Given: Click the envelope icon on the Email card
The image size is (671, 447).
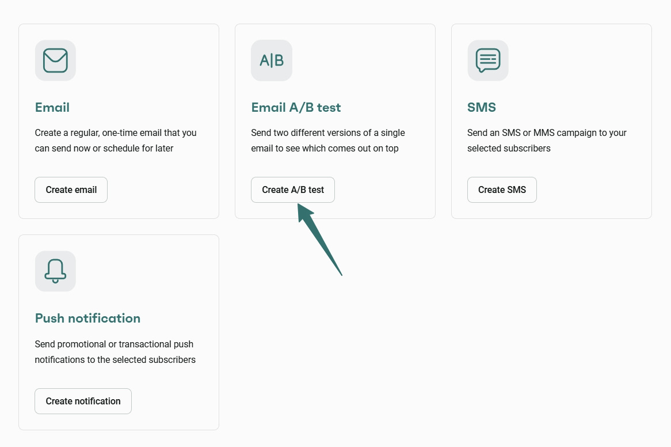Looking at the screenshot, I should 55,60.
